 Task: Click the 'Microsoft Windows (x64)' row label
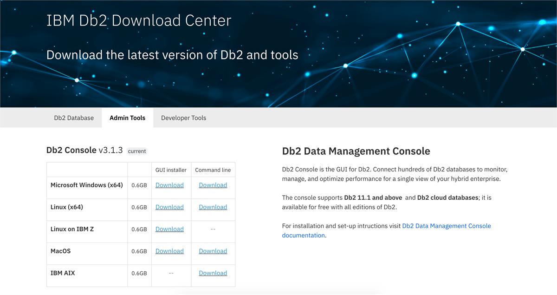point(87,185)
